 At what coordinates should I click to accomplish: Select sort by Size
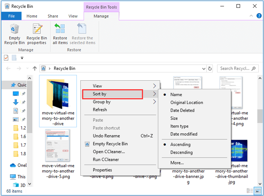coord(195,118)
